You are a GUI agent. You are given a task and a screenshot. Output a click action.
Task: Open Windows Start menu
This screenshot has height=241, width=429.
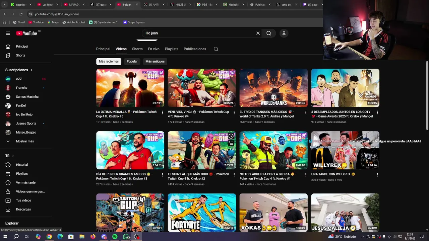5,237
